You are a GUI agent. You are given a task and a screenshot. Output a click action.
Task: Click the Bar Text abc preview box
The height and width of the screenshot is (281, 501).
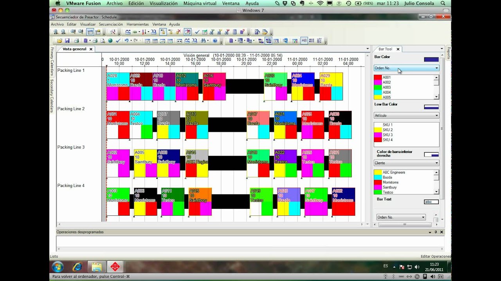tap(431, 202)
